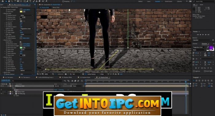
Task: Click the All Caps TT button
Action: [x=202, y=68]
